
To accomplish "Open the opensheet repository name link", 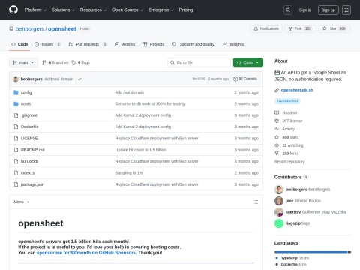I will [62, 29].
